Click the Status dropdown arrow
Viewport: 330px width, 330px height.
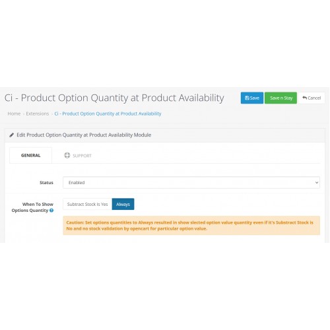(317, 182)
